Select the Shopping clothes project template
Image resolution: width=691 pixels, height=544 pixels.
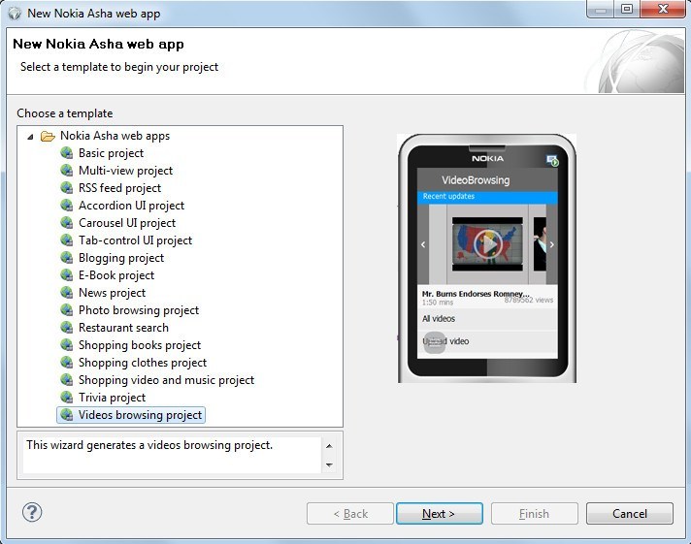143,363
